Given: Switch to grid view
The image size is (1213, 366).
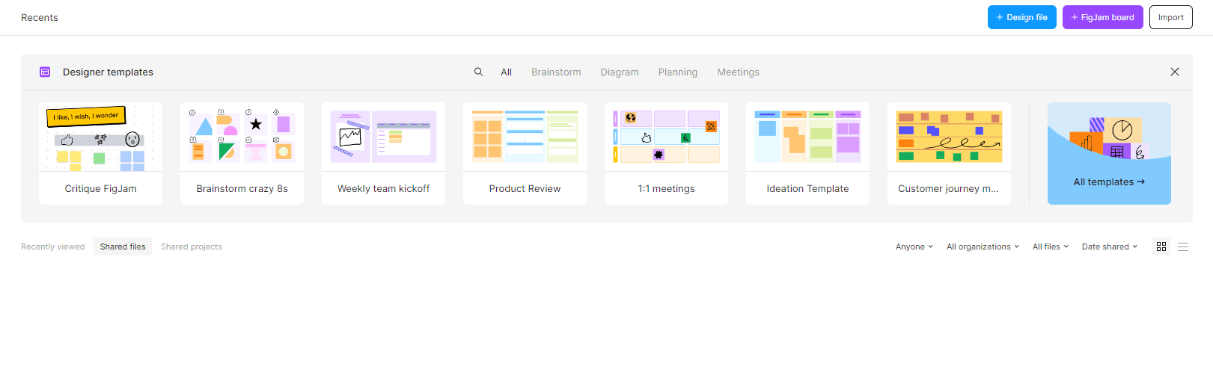Looking at the screenshot, I should (x=1161, y=246).
